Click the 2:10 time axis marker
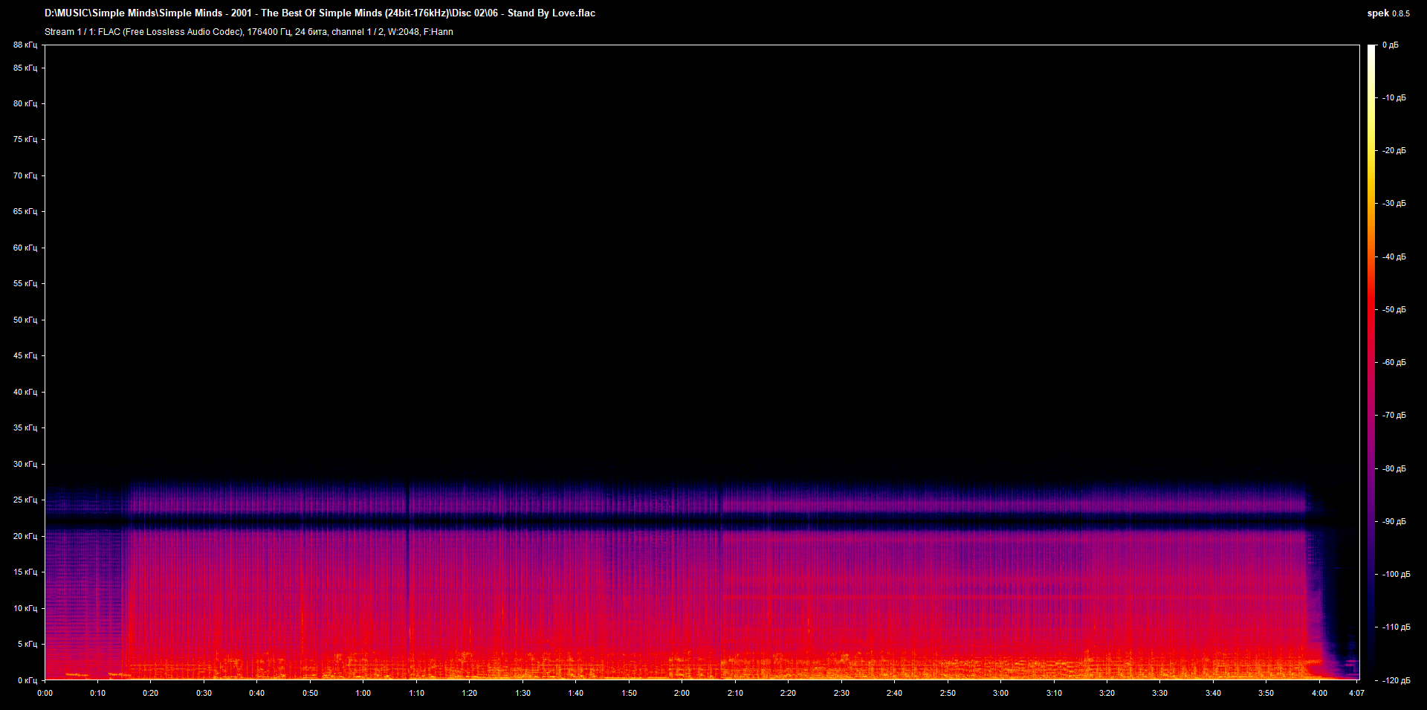 (x=735, y=693)
